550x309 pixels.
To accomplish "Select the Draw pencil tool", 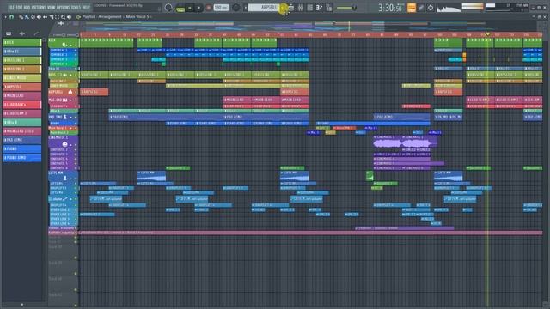I will [x=21, y=17].
